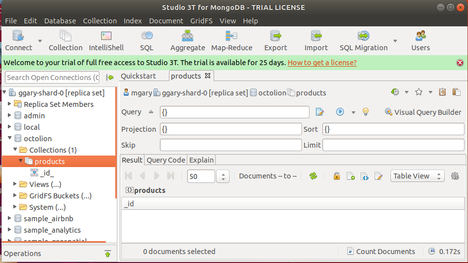Click the Sort input field

pos(393,129)
